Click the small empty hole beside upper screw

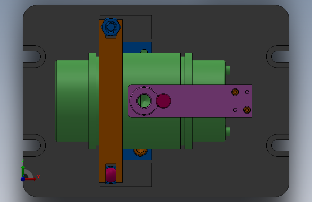(247, 92)
